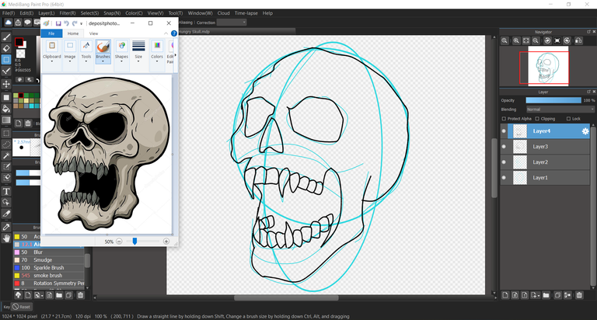Screen dimensions: 597x320
Task: Toggle Clipping checkbox
Action: (x=537, y=119)
